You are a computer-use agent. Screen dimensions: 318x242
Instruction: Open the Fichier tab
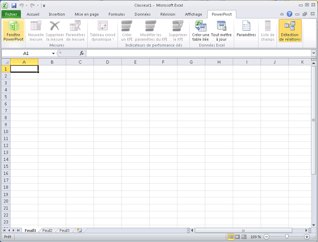click(x=11, y=14)
